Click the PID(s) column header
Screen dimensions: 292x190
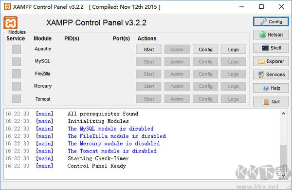[x=72, y=38]
